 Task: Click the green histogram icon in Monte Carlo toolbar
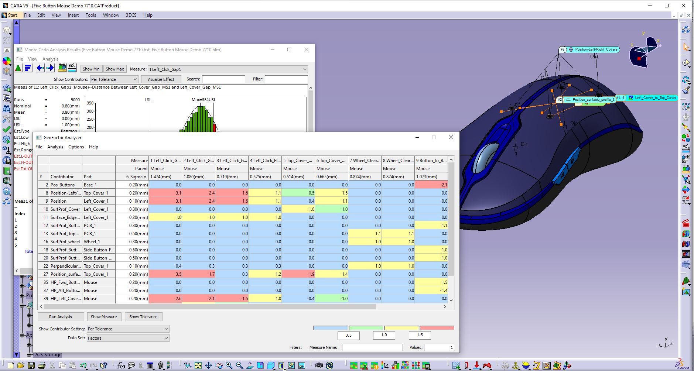[x=18, y=68]
